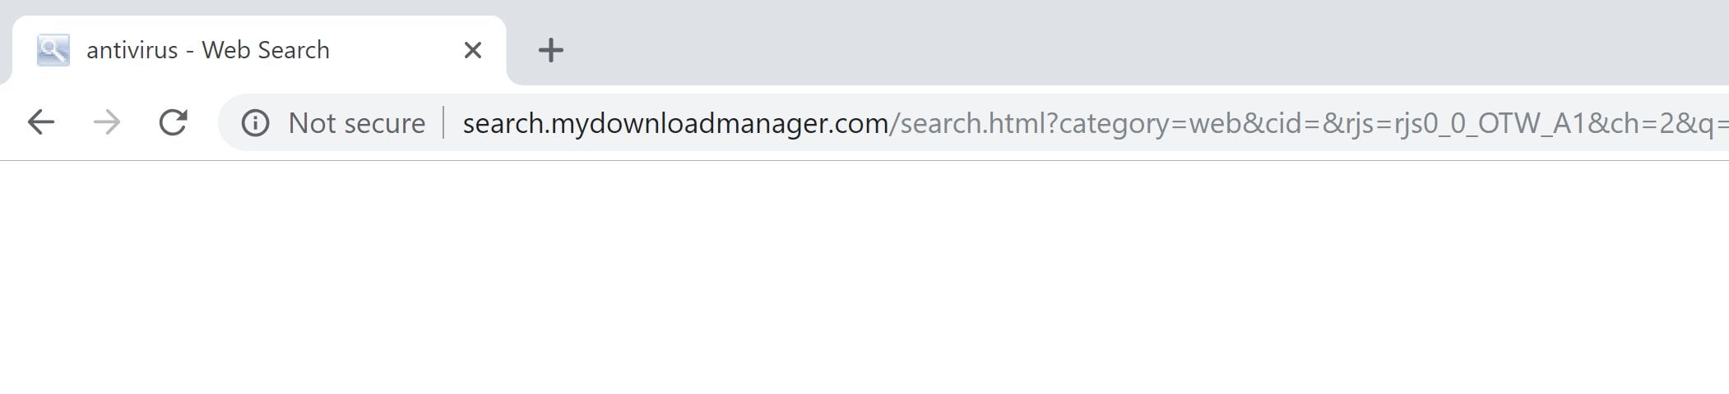The width and height of the screenshot is (1729, 394).
Task: Click the separator between Not secure and URL
Action: [444, 123]
